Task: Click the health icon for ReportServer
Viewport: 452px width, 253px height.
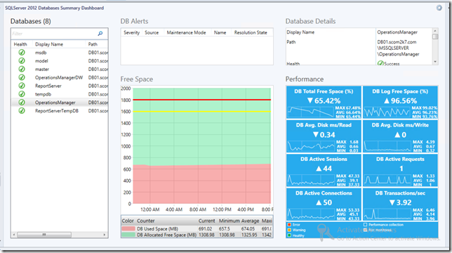Action: point(22,86)
